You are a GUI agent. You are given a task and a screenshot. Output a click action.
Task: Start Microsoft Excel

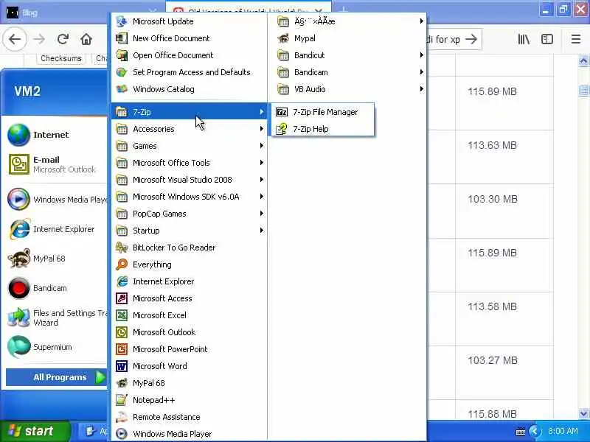pos(190,315)
